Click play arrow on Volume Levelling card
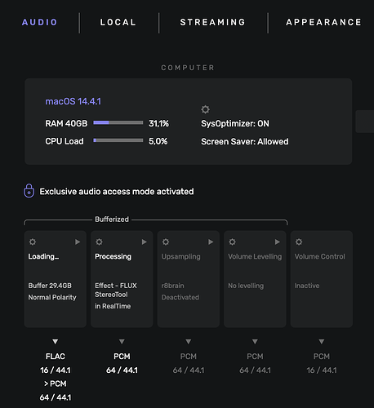The image size is (374, 408). pyautogui.click(x=277, y=242)
